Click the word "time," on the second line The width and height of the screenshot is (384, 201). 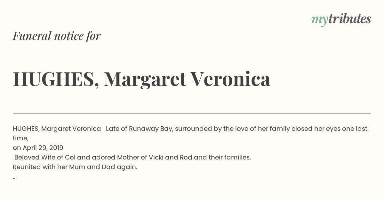21,138
